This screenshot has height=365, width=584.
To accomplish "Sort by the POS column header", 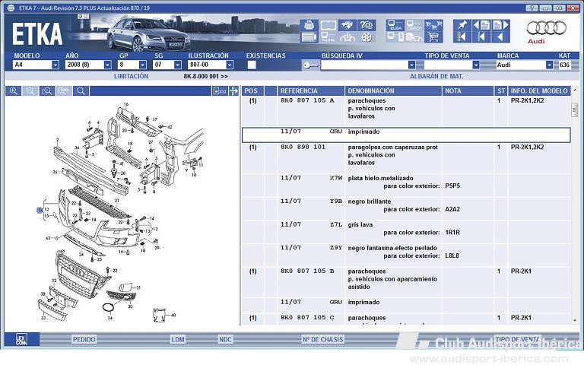I will click(253, 91).
